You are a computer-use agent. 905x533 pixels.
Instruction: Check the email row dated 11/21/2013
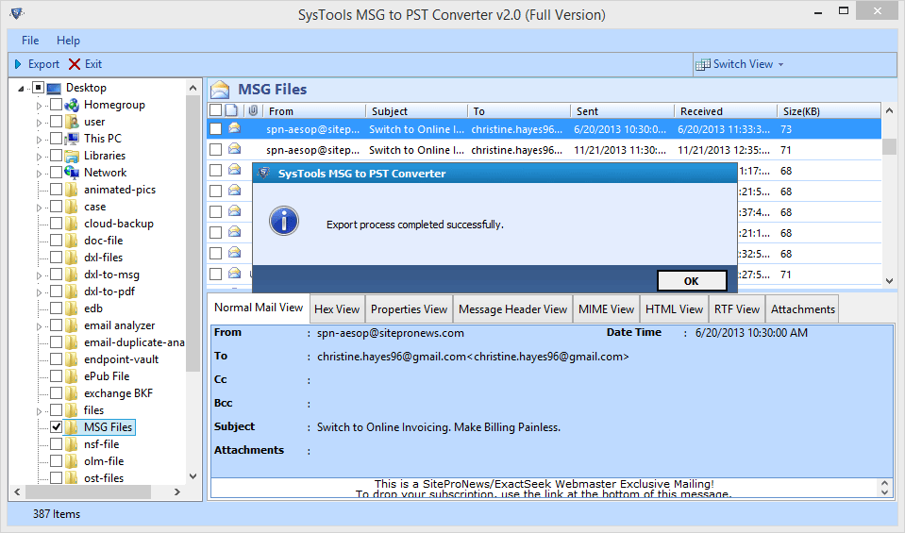[215, 149]
